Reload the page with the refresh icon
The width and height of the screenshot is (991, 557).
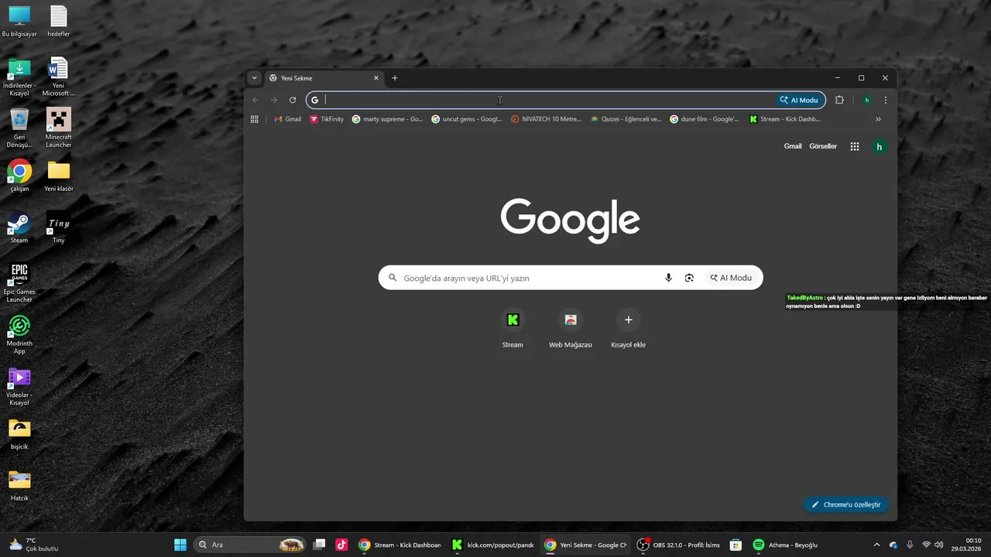tap(293, 100)
